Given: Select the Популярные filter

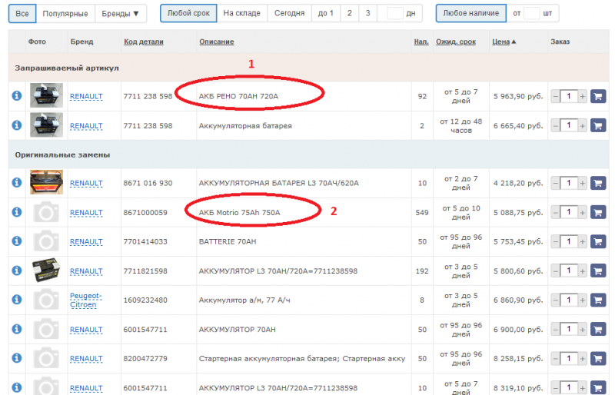Looking at the screenshot, I should click(x=65, y=13).
